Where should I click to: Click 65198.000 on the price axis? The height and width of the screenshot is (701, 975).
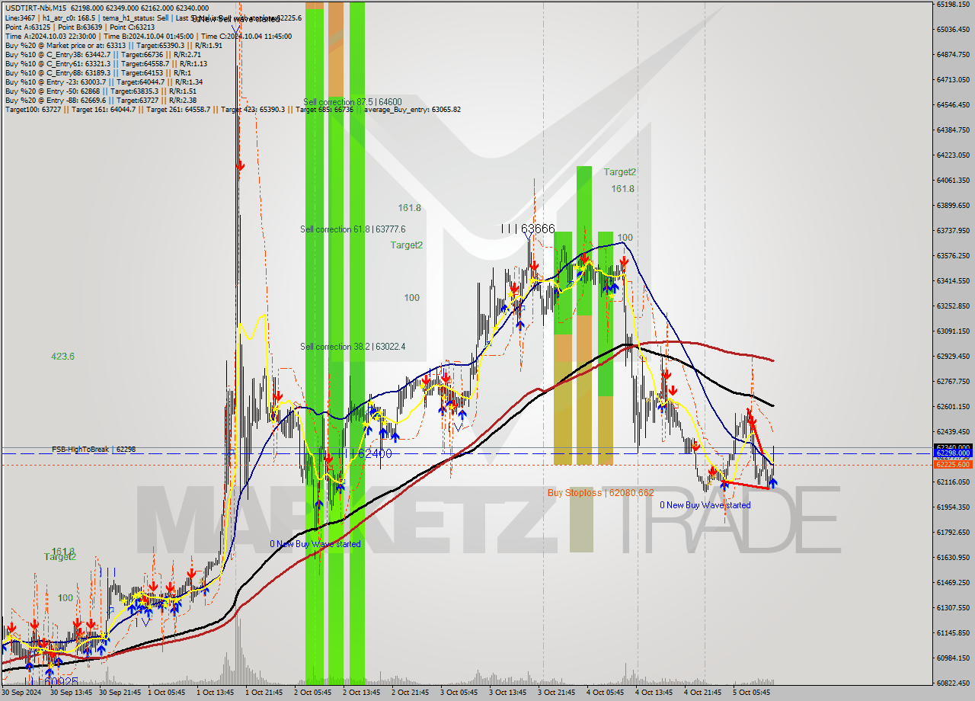point(953,5)
